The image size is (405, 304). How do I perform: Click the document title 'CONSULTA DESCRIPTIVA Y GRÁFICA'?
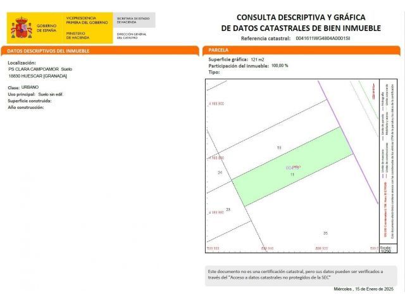tap(301, 17)
